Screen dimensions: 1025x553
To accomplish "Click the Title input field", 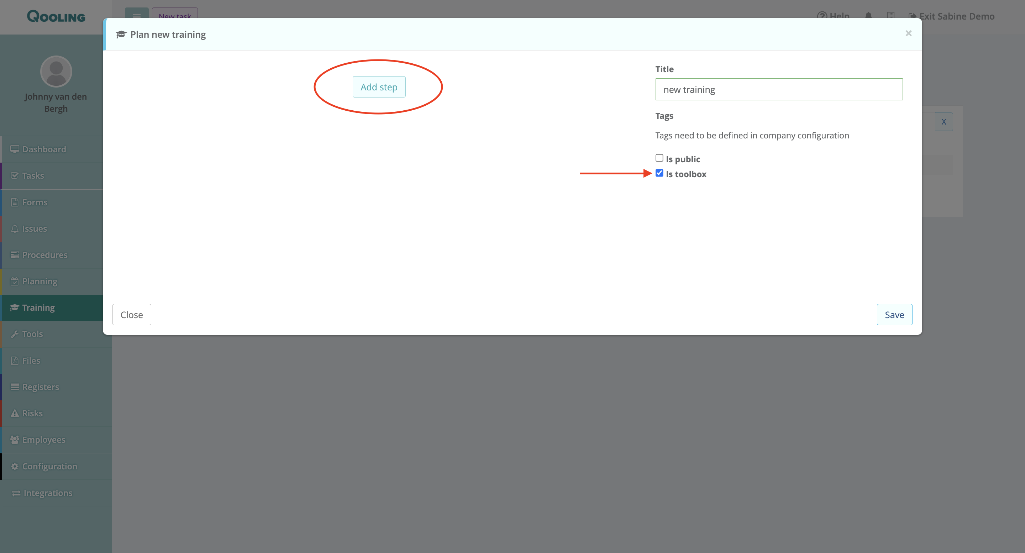I will 778,90.
